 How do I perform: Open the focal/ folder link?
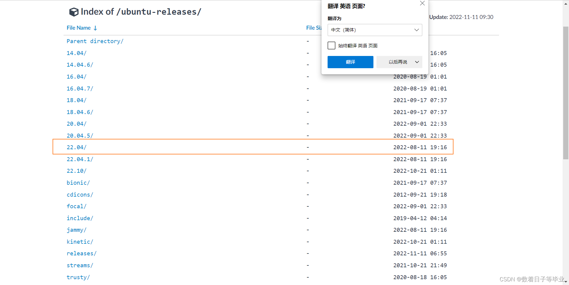tap(76, 206)
